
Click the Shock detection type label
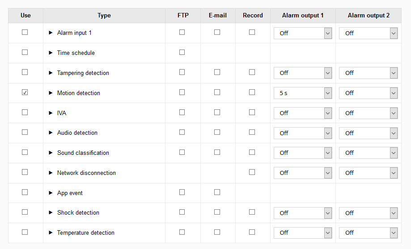78,213
